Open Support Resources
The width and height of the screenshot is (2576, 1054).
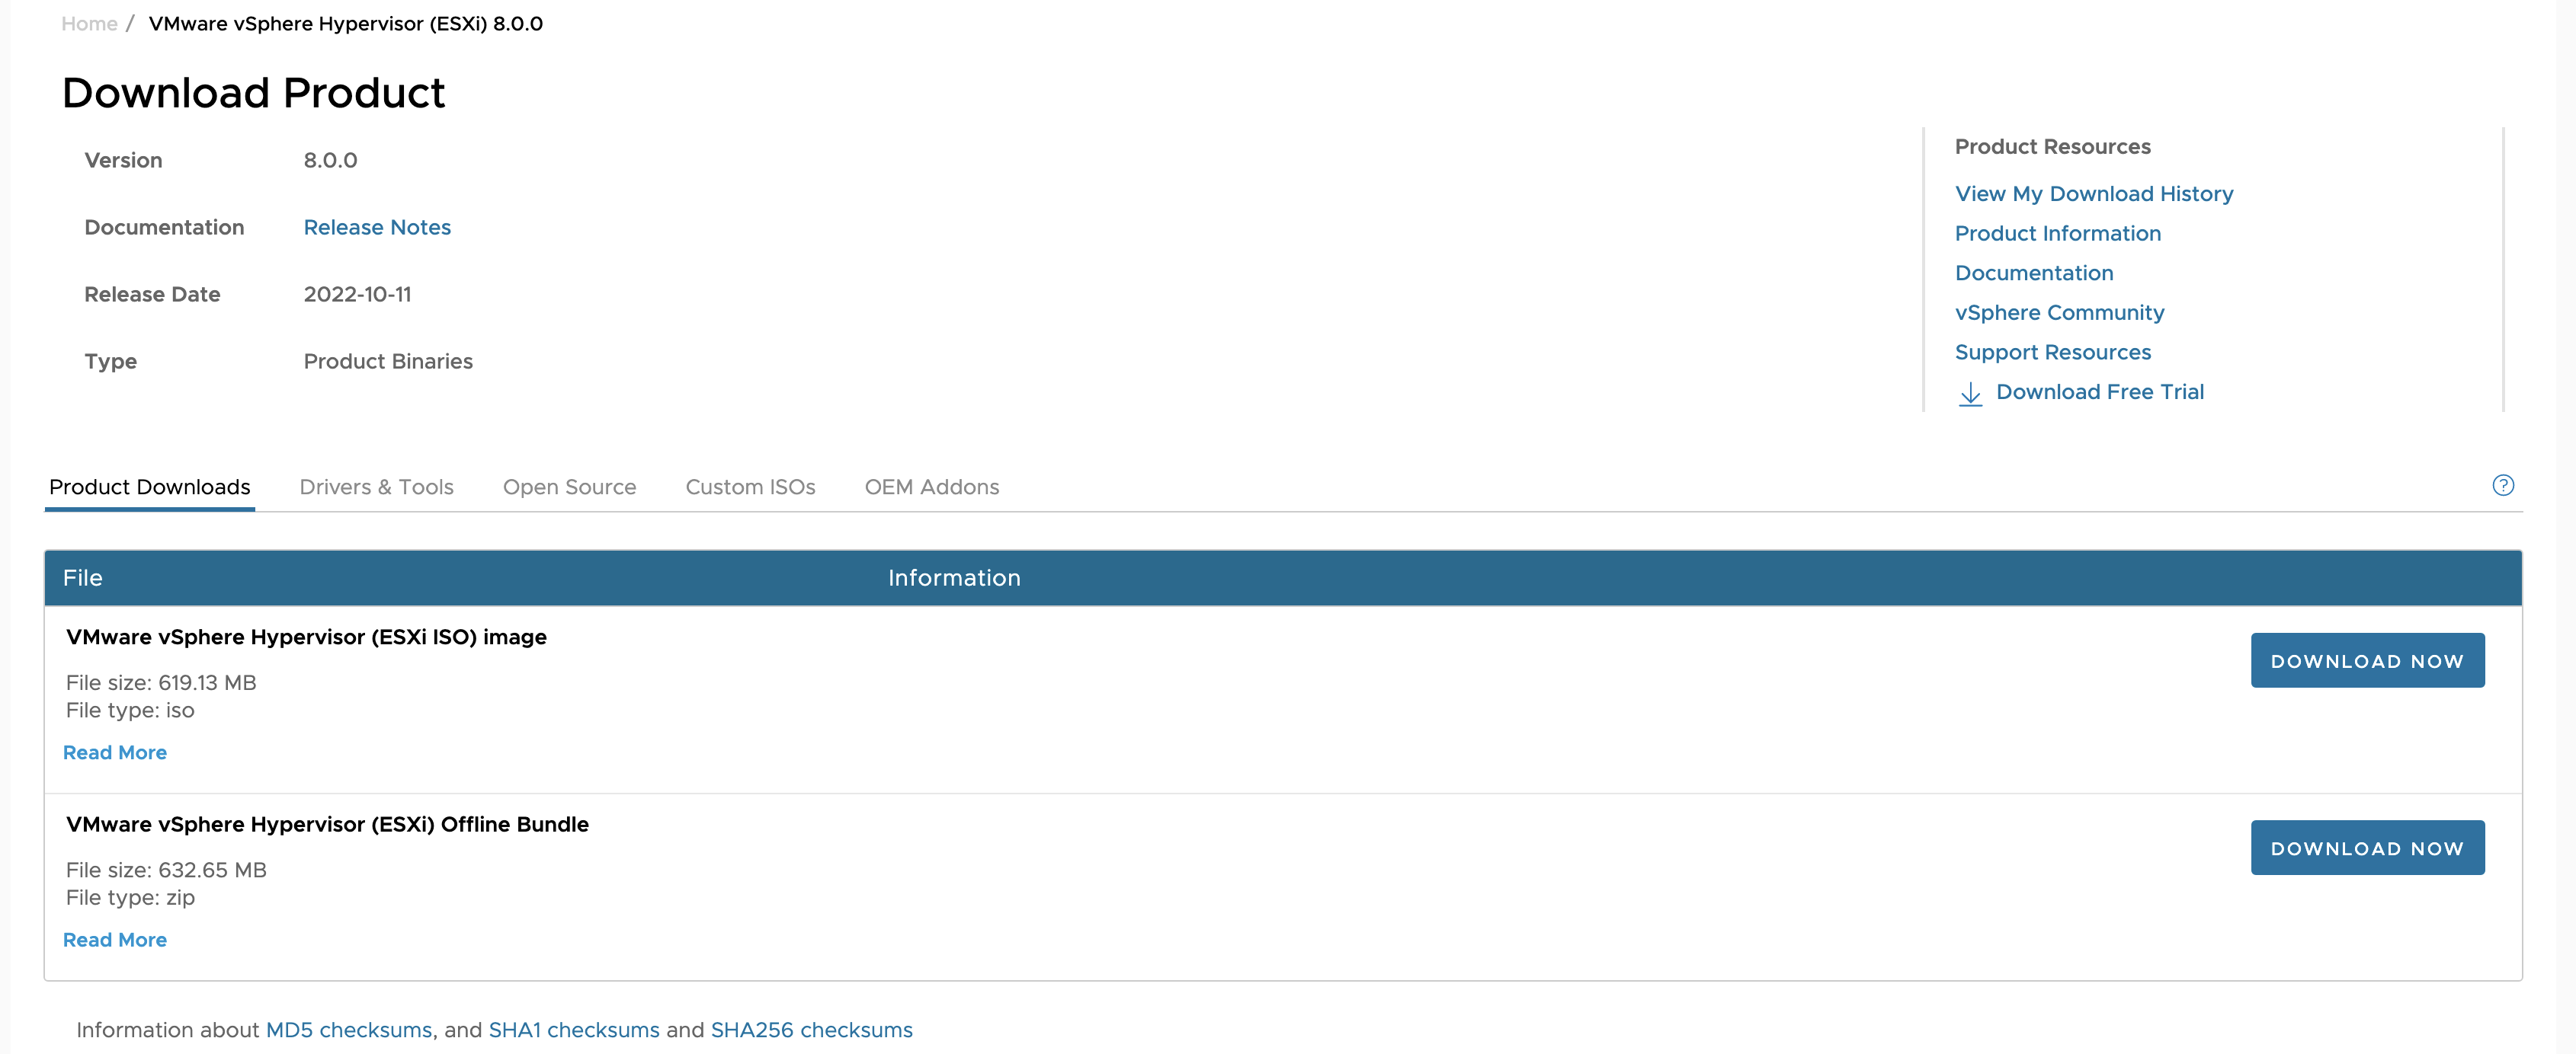[2053, 352]
